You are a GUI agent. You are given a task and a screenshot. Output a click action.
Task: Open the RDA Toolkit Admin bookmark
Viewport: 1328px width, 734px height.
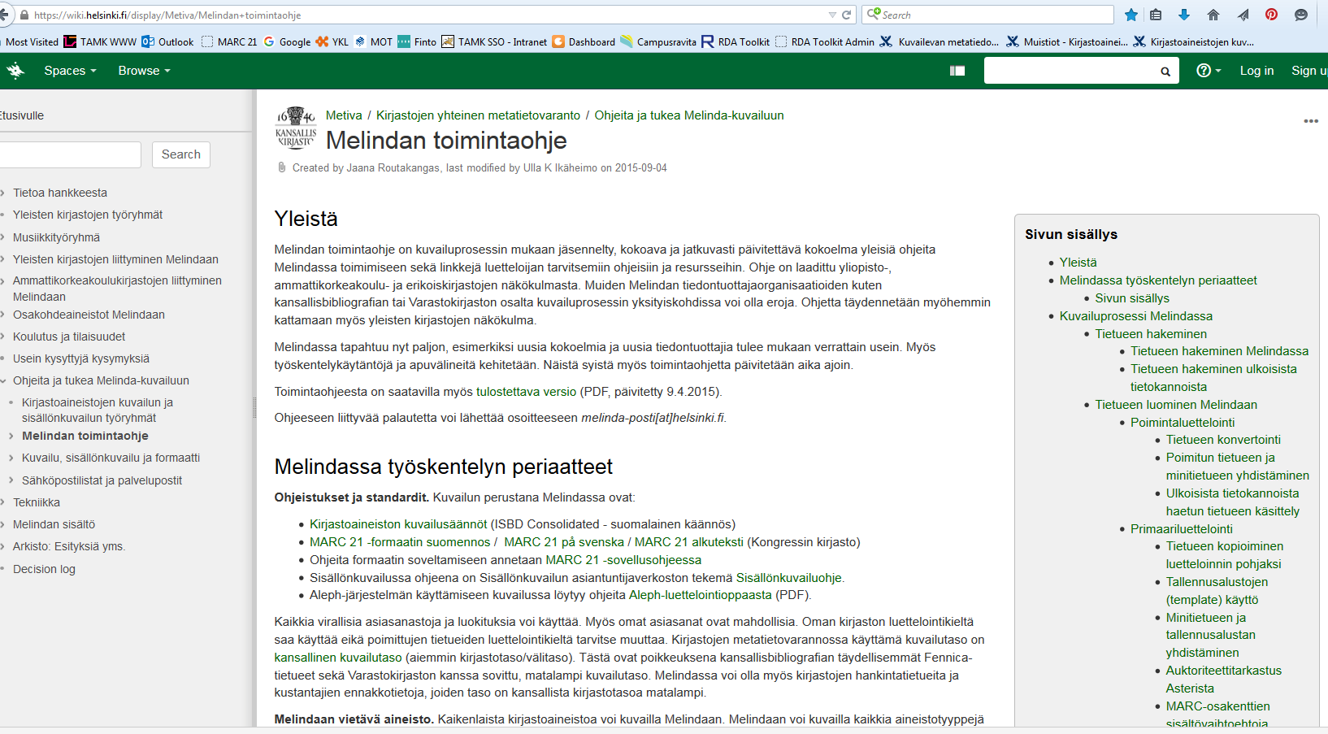point(825,41)
